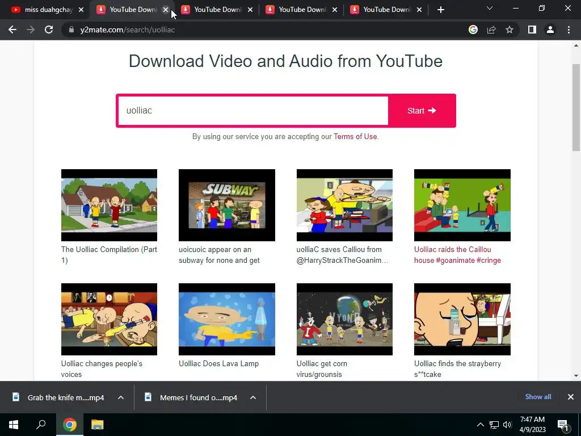The image size is (581, 436).
Task: Close the third YouTube Downloader tab
Action: 250,10
